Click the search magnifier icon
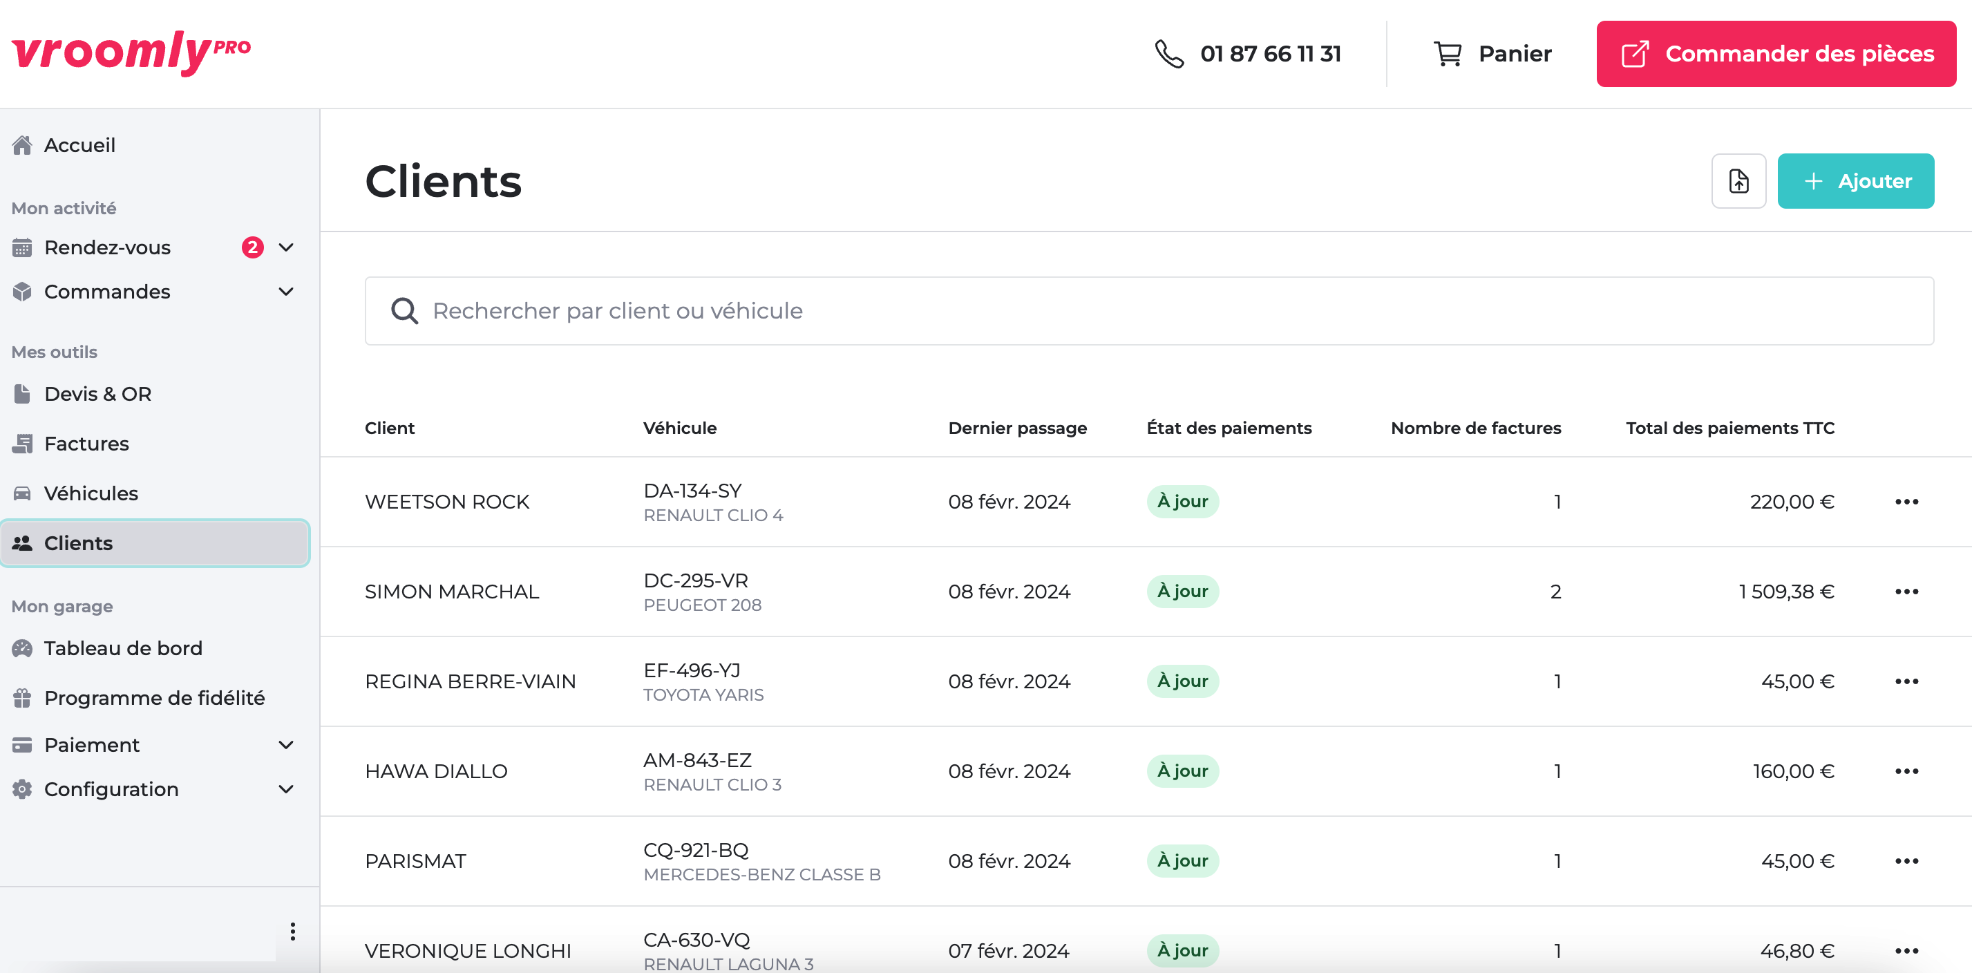 (x=404, y=311)
